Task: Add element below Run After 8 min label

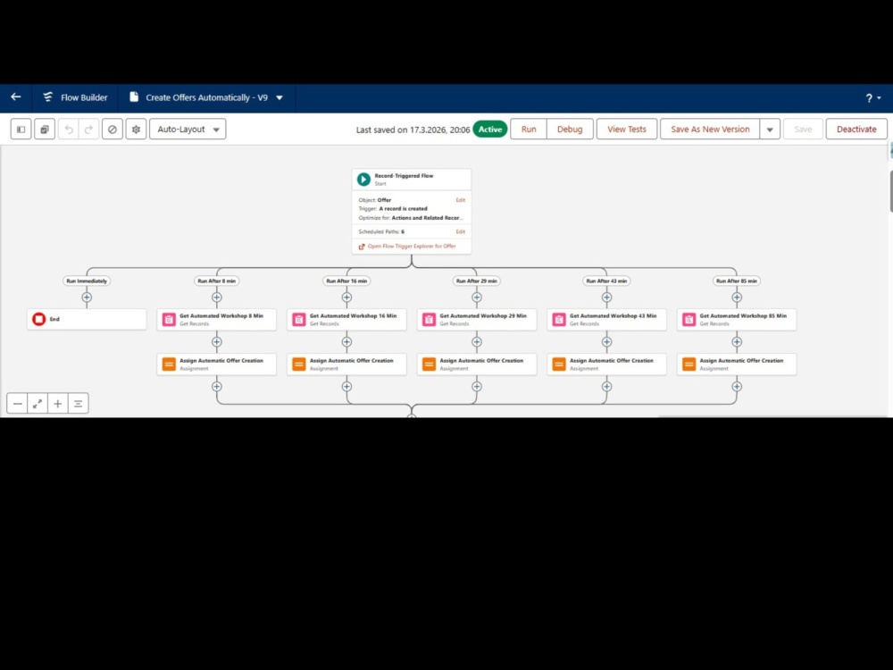Action: (216, 297)
